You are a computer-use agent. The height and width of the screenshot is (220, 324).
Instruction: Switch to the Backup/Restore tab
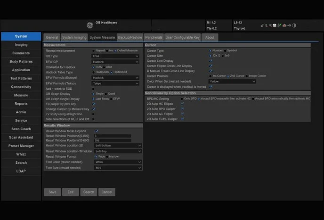(x=130, y=37)
